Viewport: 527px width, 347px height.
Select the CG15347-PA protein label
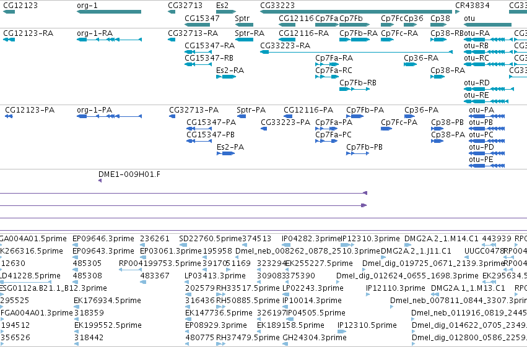point(211,122)
